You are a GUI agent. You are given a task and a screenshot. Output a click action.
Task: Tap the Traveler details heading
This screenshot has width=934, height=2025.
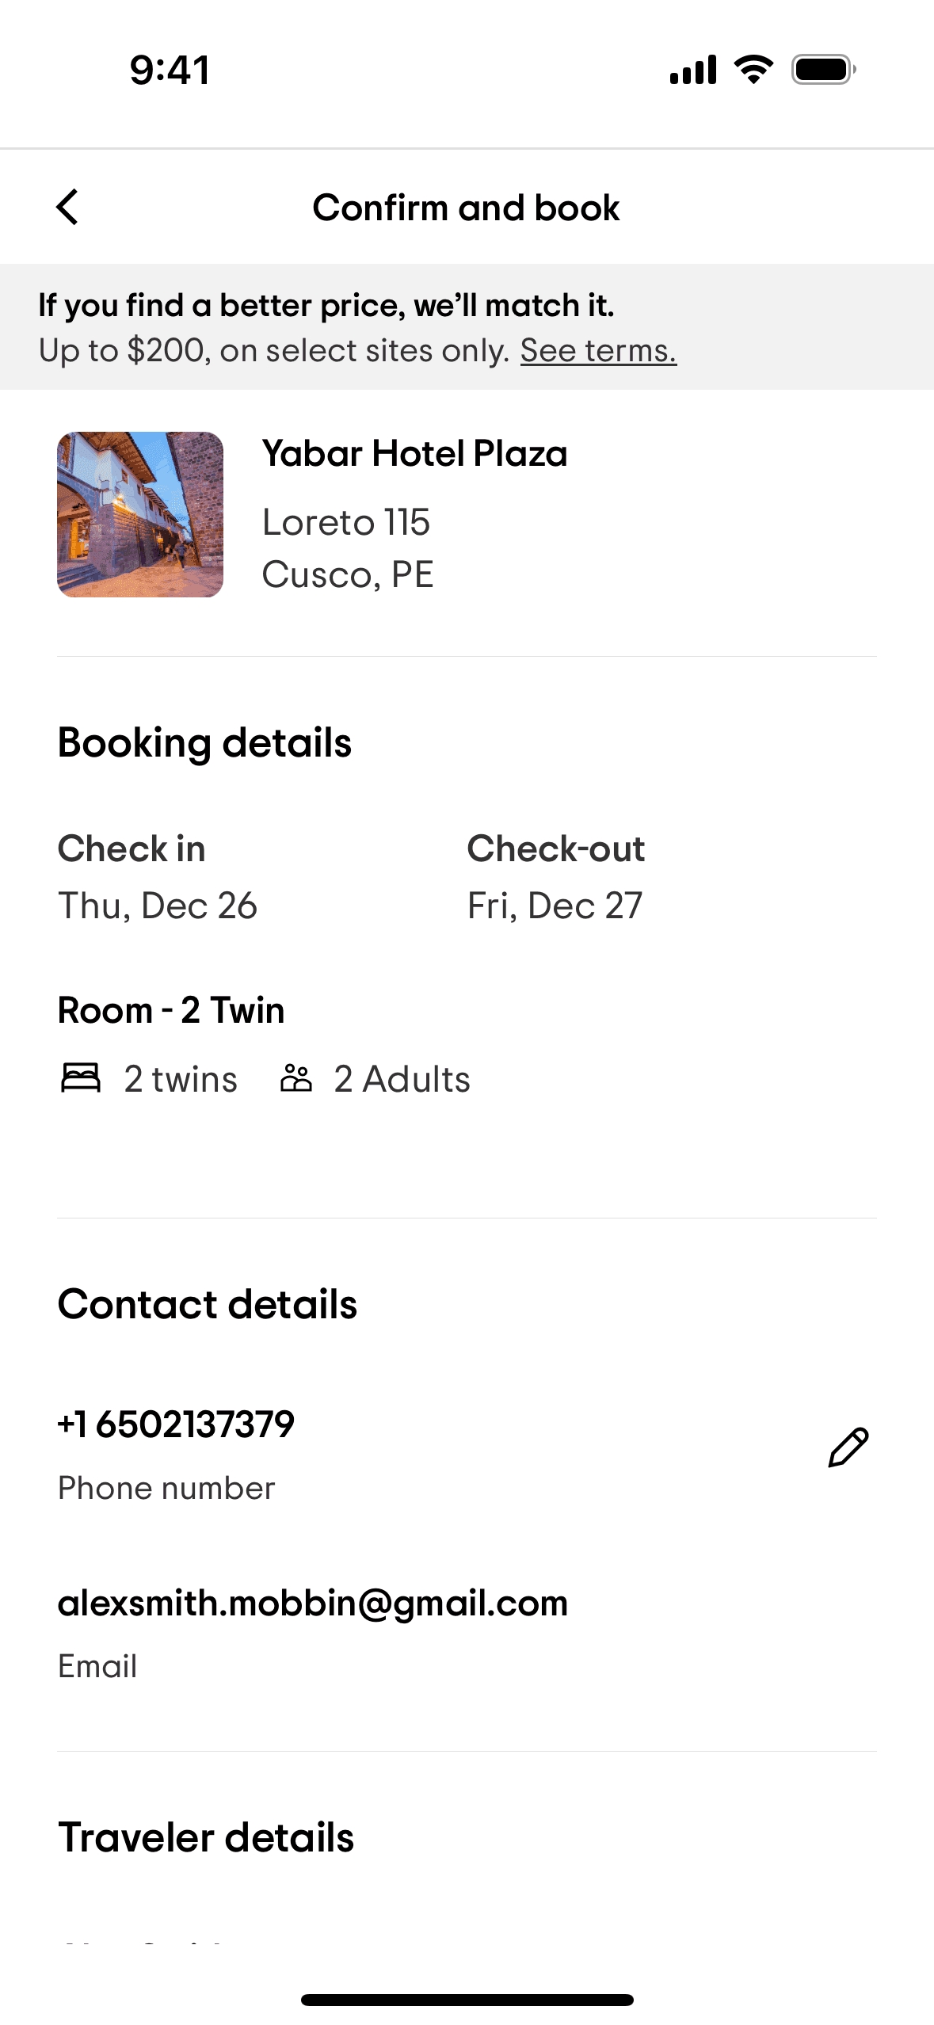[x=206, y=1837]
